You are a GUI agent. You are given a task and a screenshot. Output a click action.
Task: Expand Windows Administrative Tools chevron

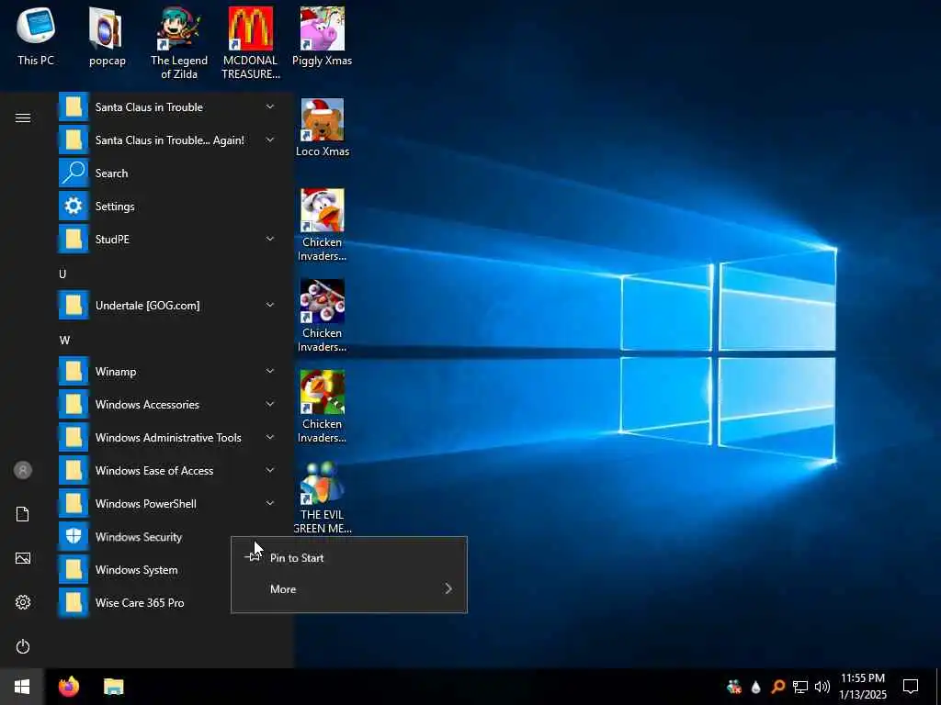click(270, 437)
